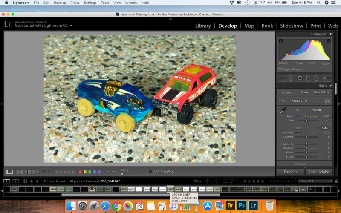Pick the White Balance Selector eyedropper
The image size is (341, 213).
(283, 110)
